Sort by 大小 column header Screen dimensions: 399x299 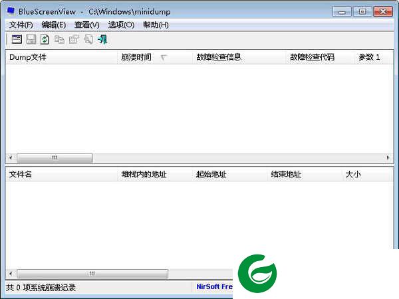point(368,174)
